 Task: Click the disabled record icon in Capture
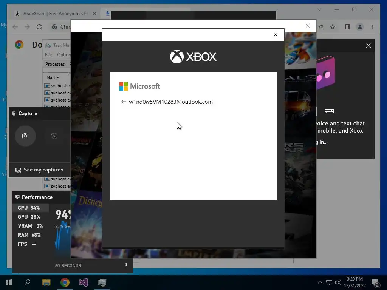click(x=54, y=136)
